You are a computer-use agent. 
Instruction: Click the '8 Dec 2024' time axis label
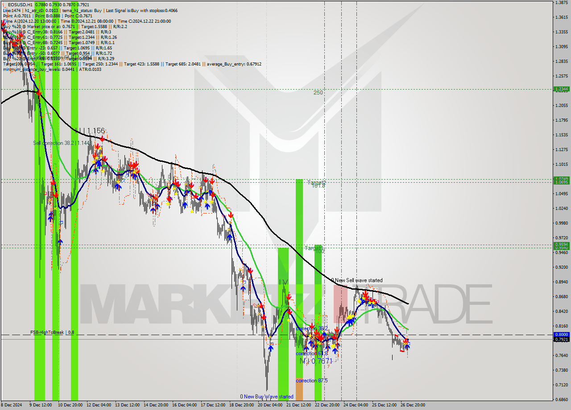pyautogui.click(x=12, y=405)
